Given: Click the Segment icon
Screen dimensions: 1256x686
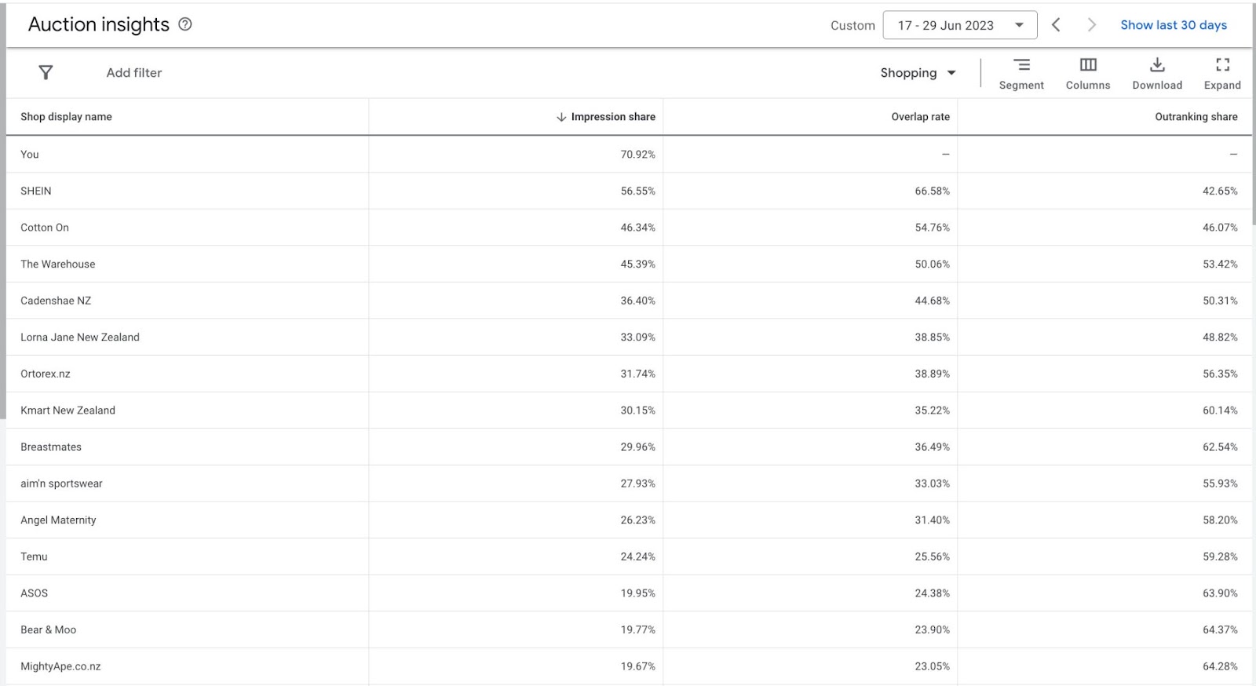Looking at the screenshot, I should click(x=1021, y=65).
